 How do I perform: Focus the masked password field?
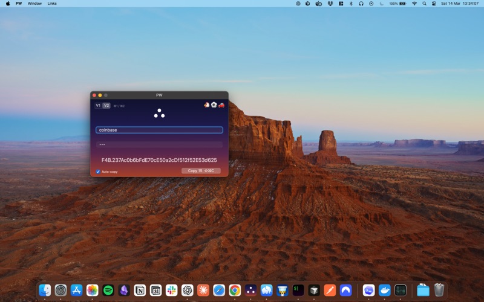click(x=159, y=144)
